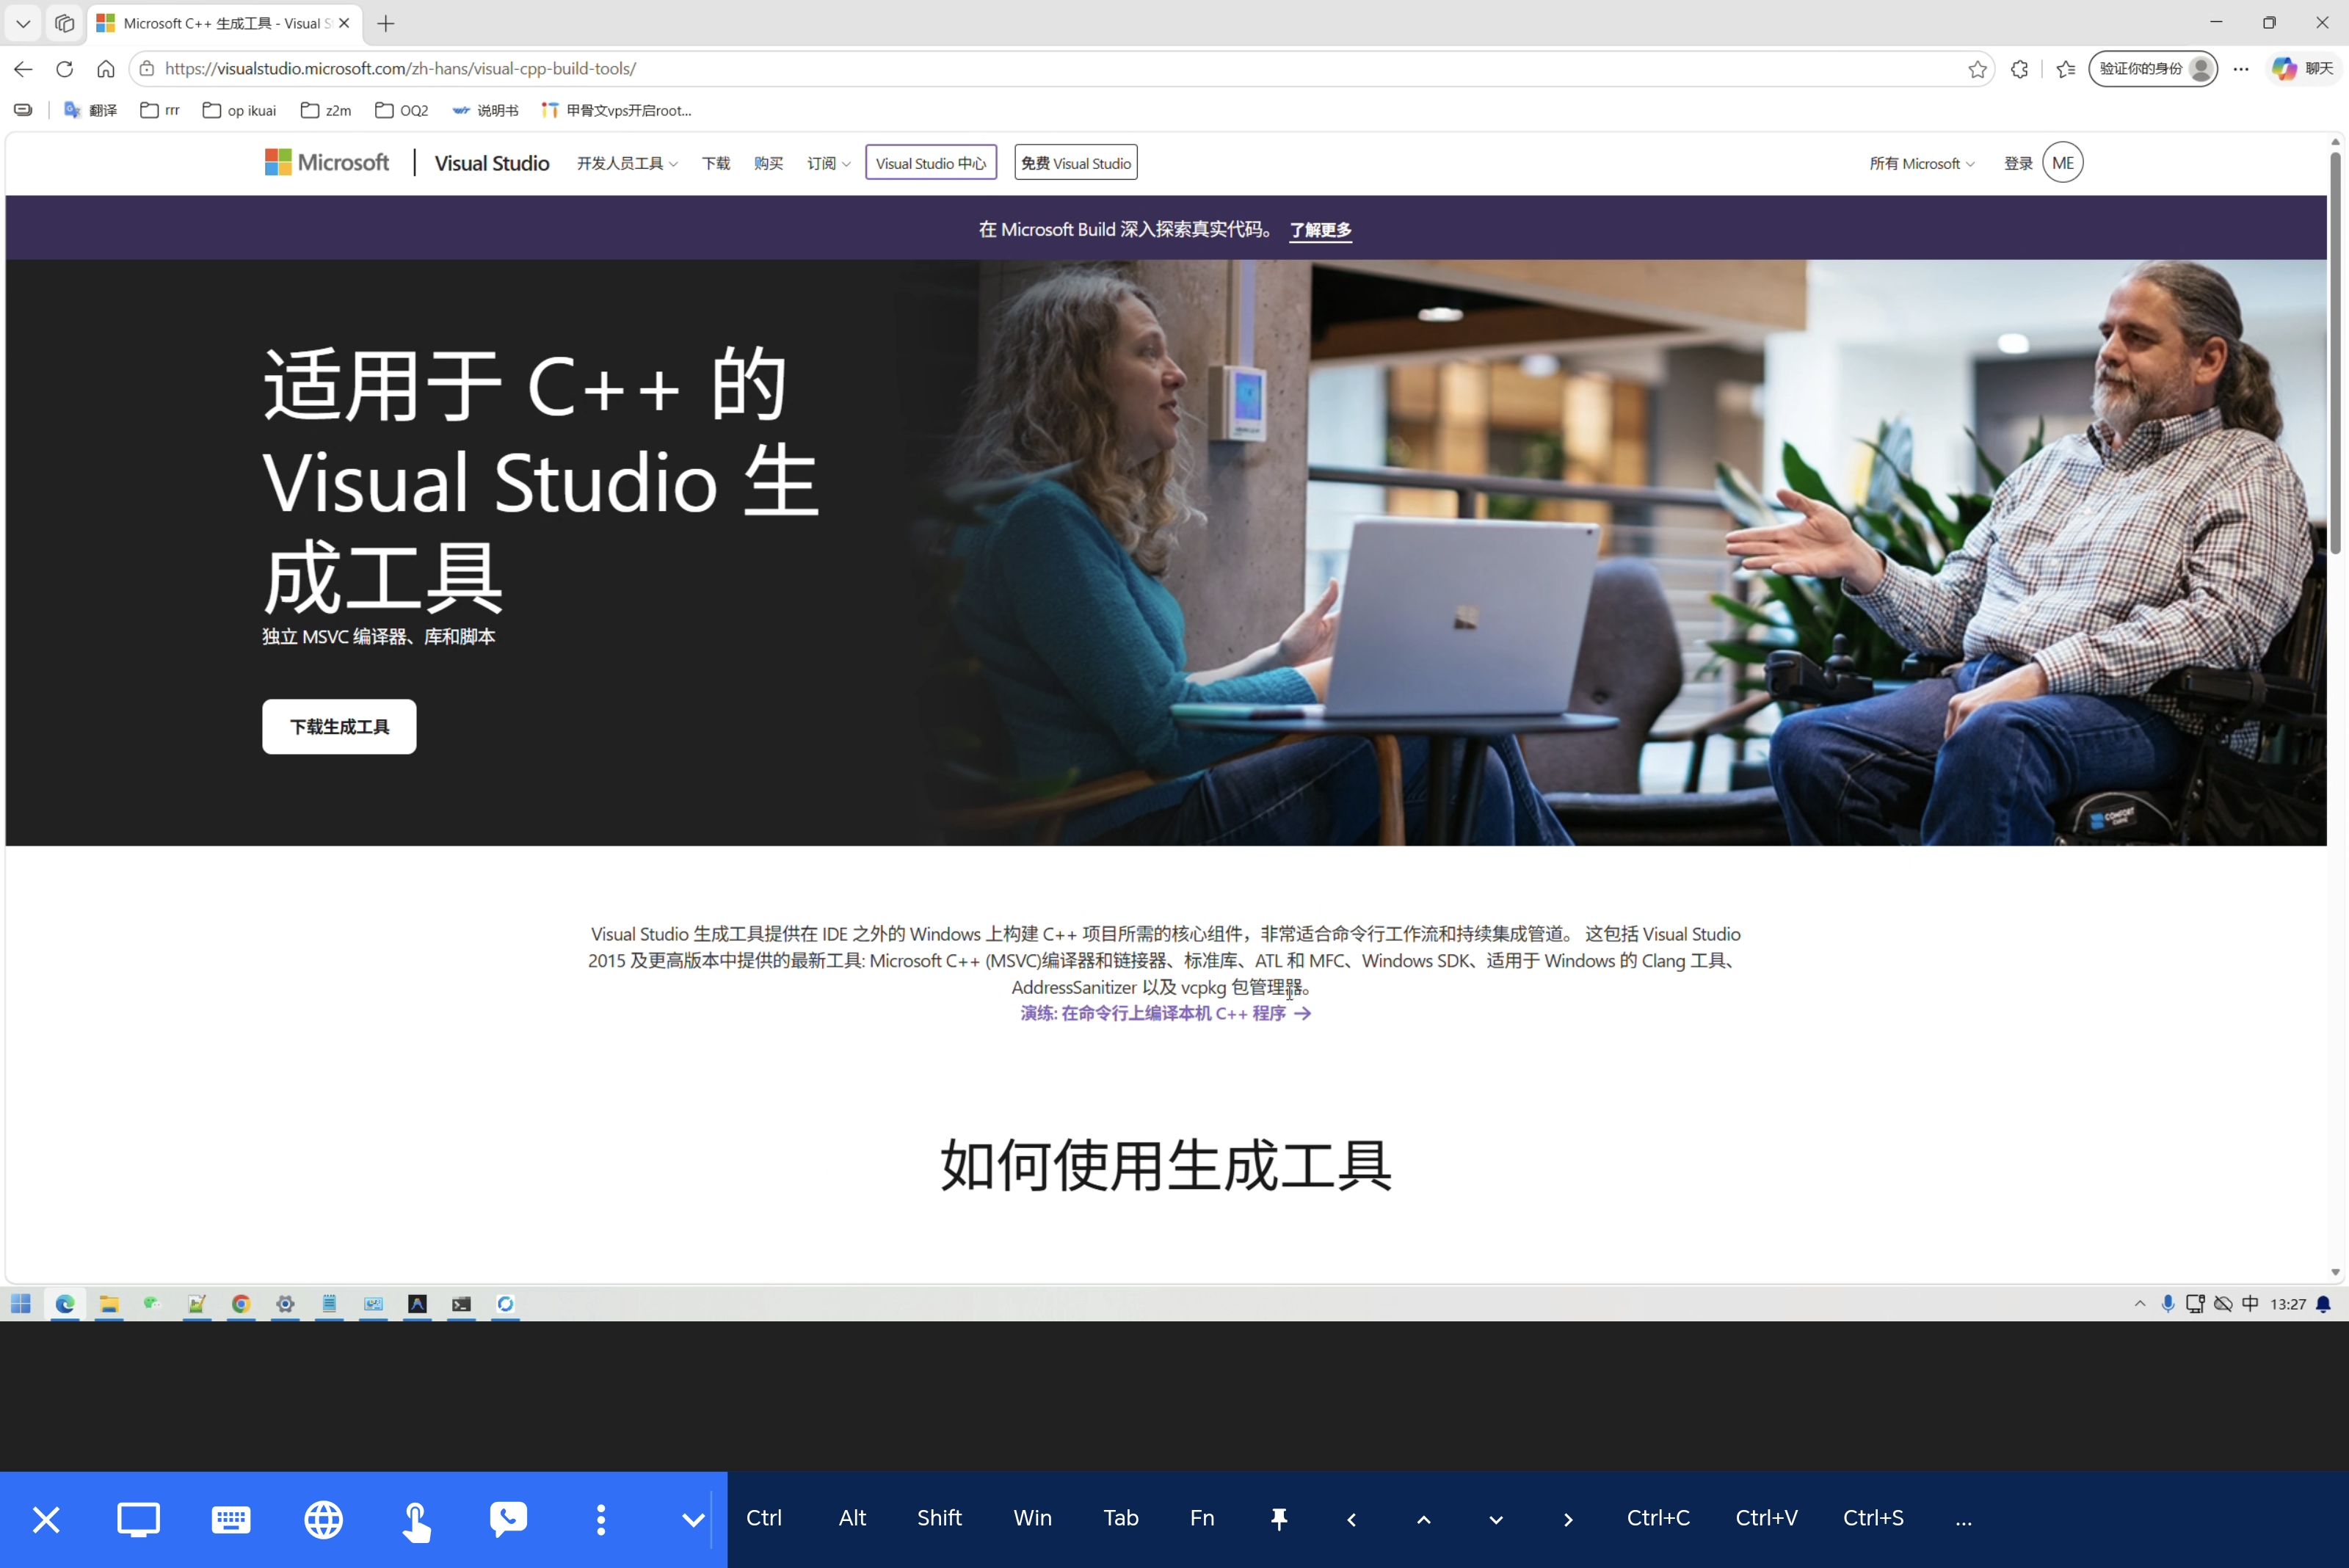The width and height of the screenshot is (2349, 1568).
Task: Open notification bell in the system tray
Action: pyautogui.click(x=2323, y=1303)
